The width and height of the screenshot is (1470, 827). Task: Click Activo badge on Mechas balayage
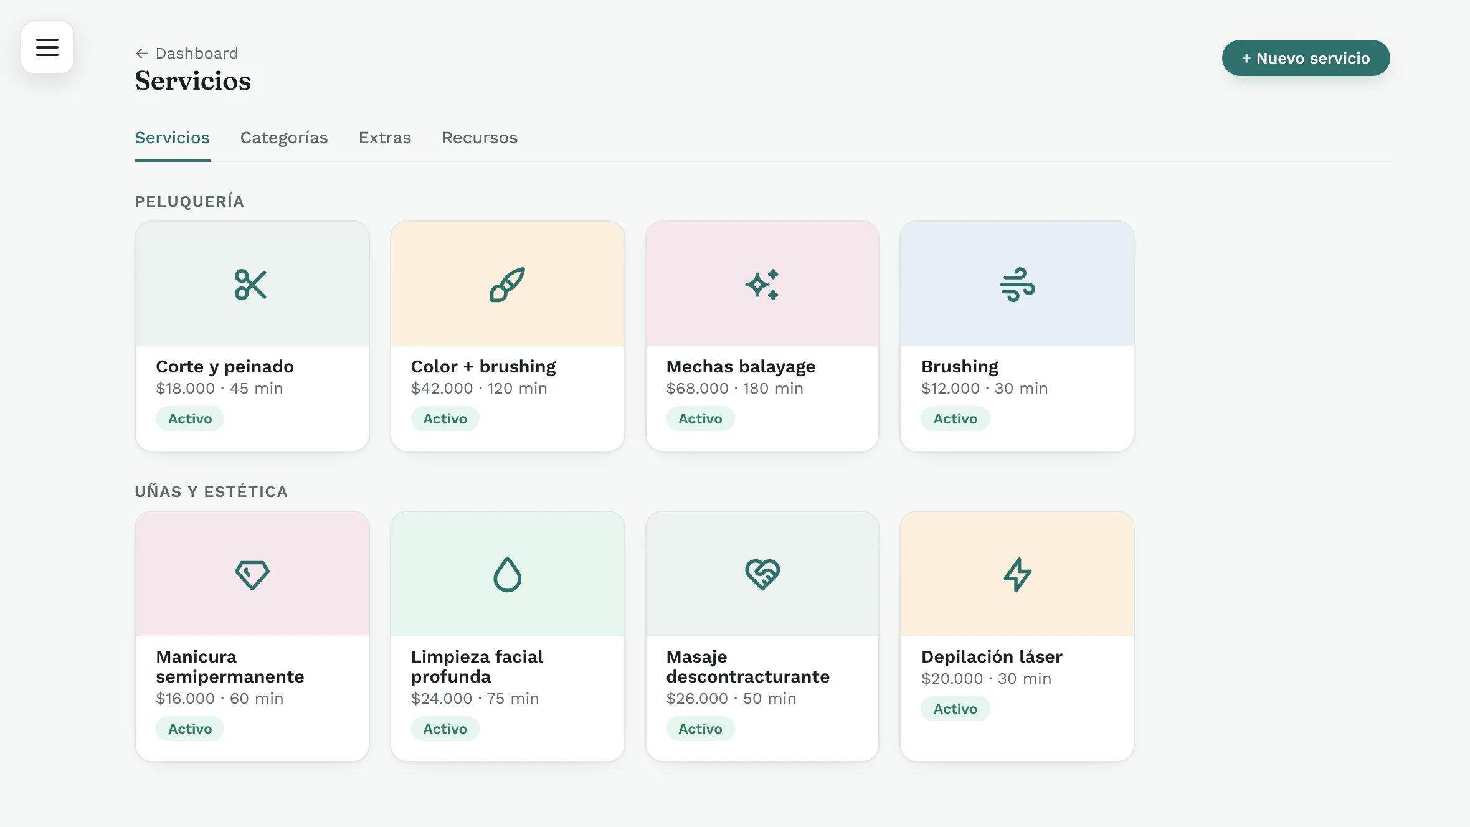pyautogui.click(x=700, y=418)
